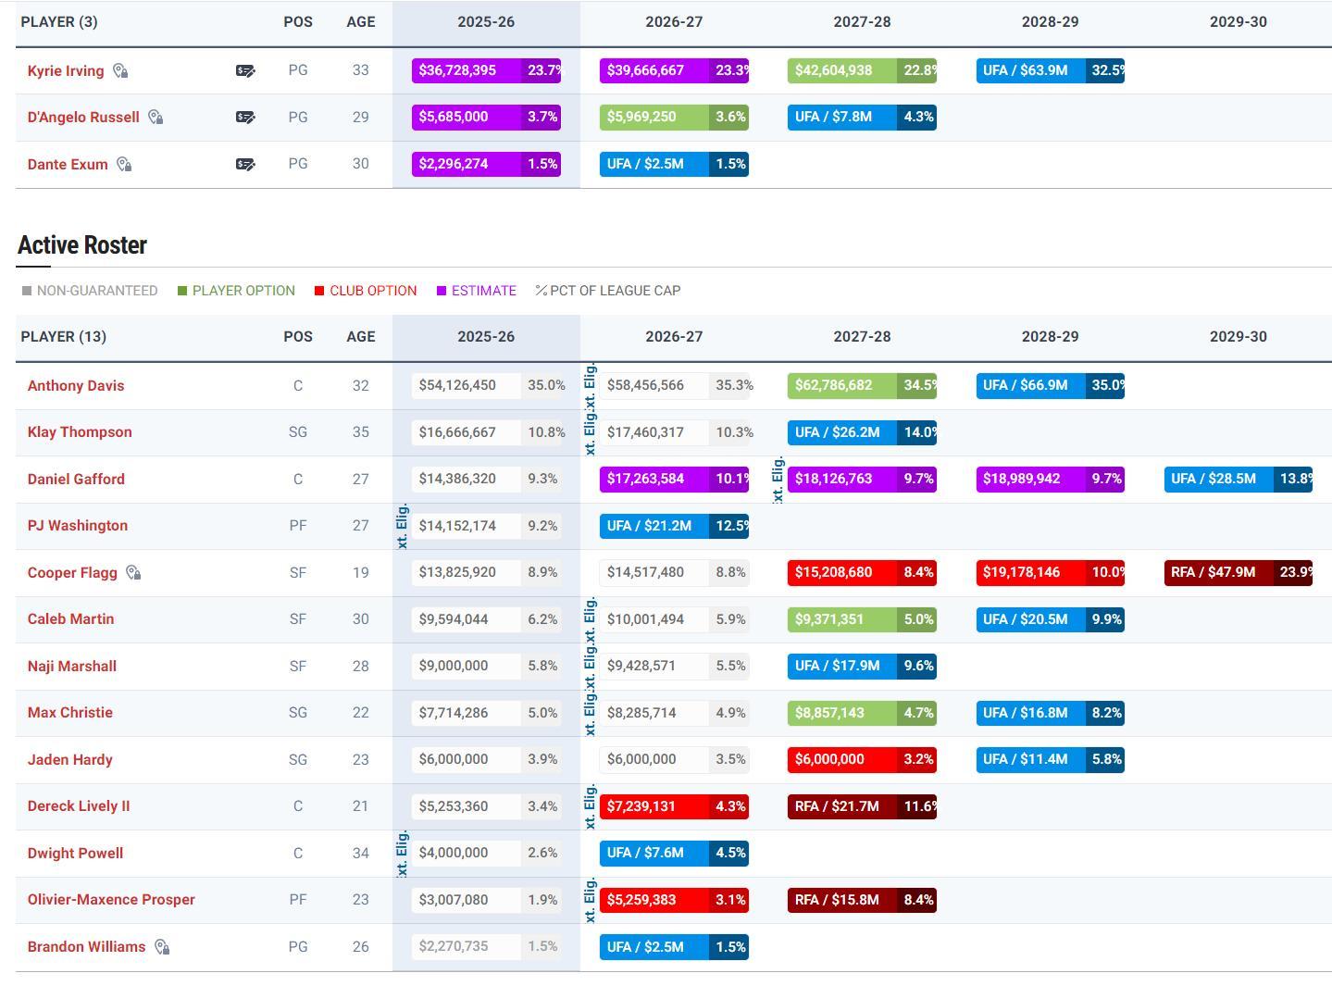Click the purple Estimate legend swatch
Viewport: 1332px width, 986px height.
442,291
